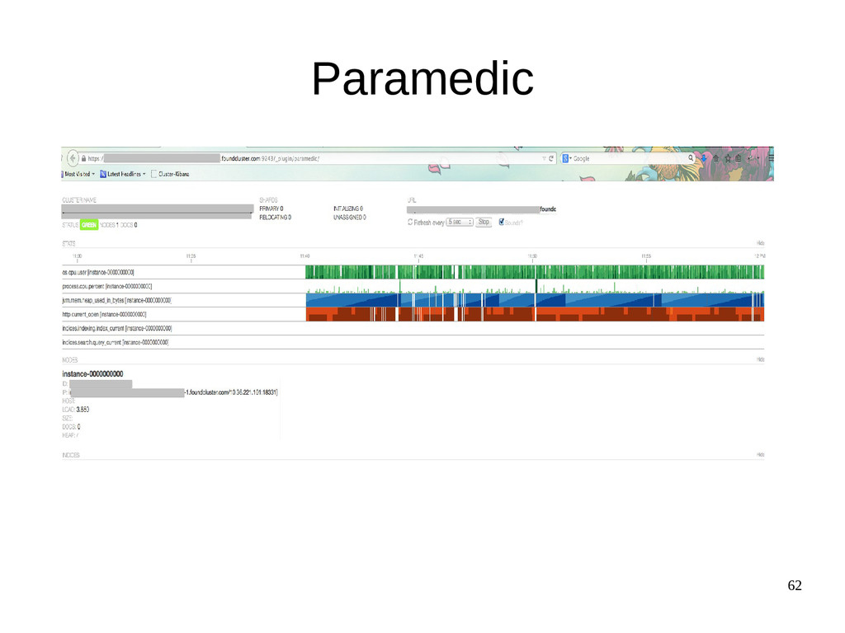This screenshot has width=845, height=633.
Task: Open the Cluster-Kibana bookmark
Action: point(170,174)
